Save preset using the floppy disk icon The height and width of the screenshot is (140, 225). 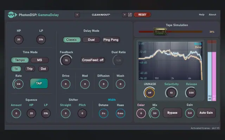[130, 15]
